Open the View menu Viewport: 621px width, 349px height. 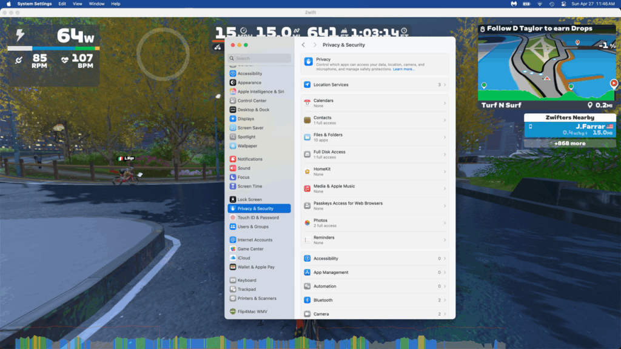[x=77, y=4]
